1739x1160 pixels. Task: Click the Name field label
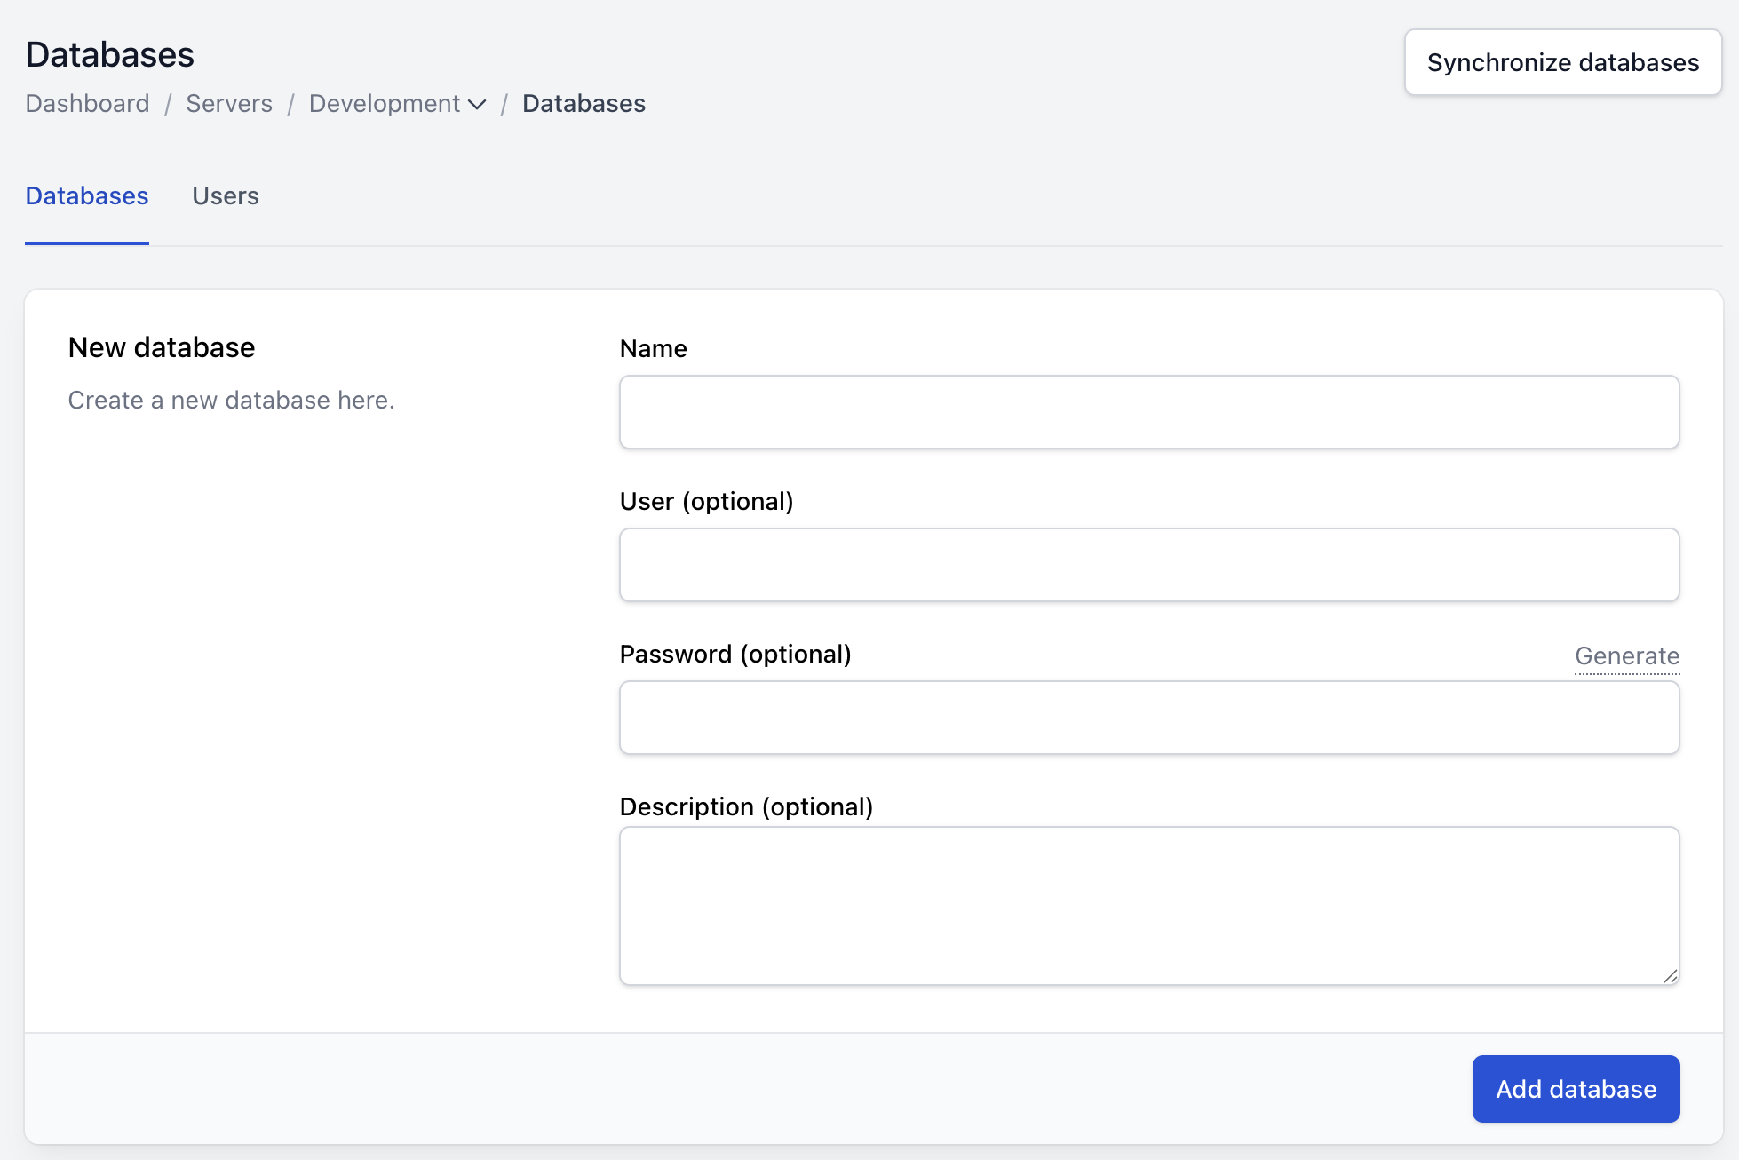pos(653,349)
